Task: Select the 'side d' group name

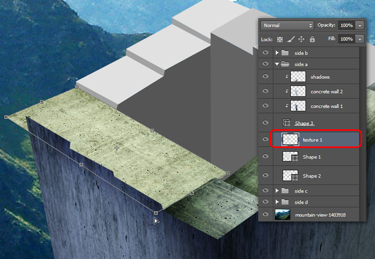Action: pyautogui.click(x=301, y=202)
